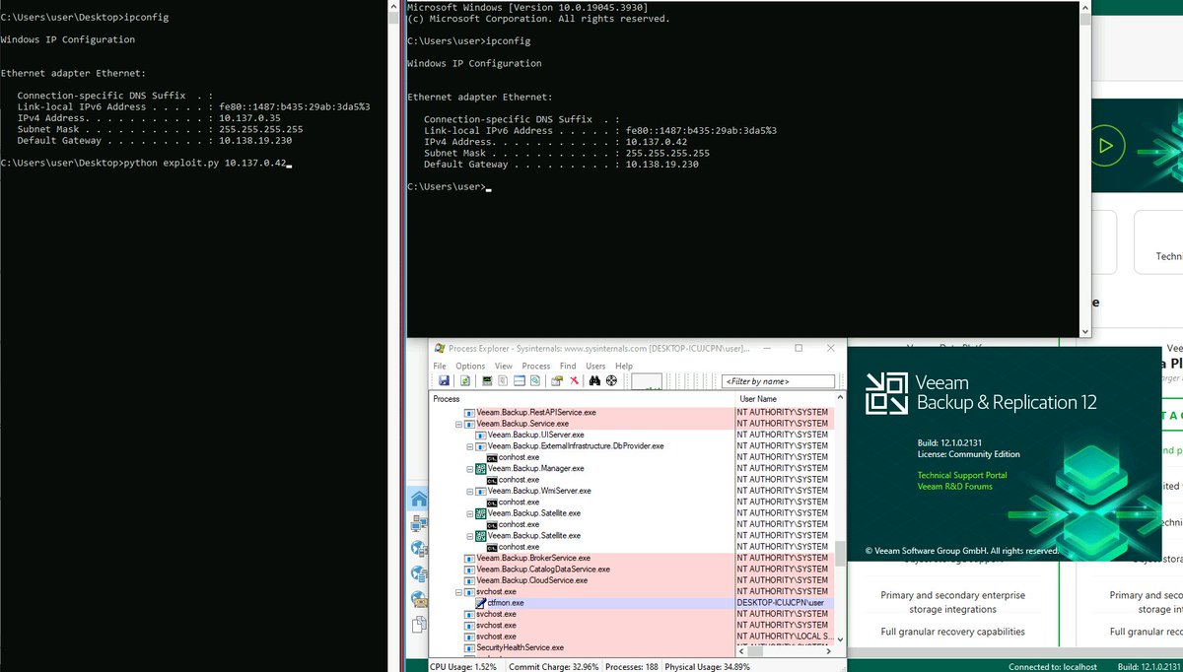Click the C:\Users\user> prompt in right console

click(x=445, y=186)
